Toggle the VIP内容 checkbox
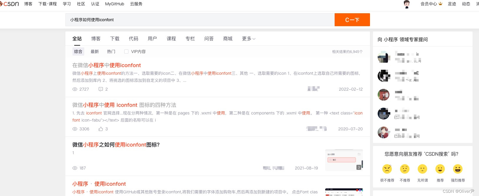The width and height of the screenshot is (479, 196). pyautogui.click(x=126, y=52)
